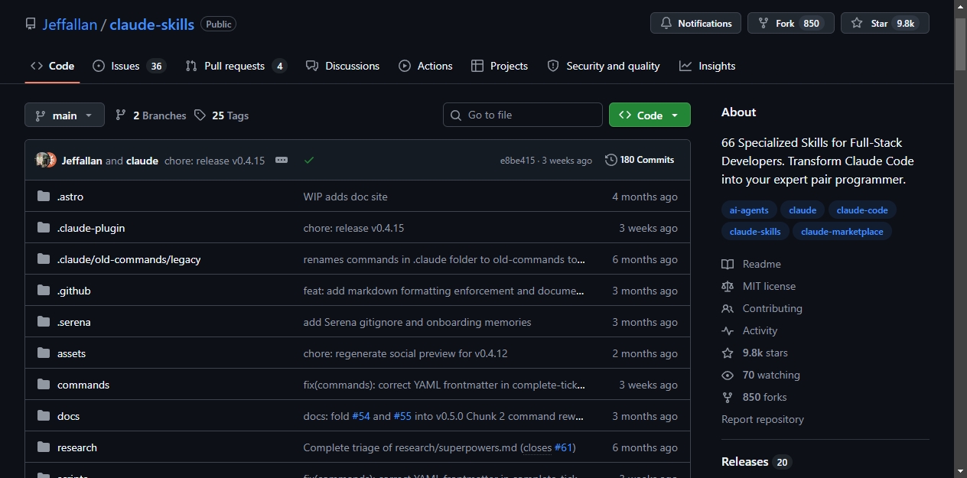Image resolution: width=967 pixels, height=478 pixels.
Task: Click the 'claude' topic tag
Action: 803,210
